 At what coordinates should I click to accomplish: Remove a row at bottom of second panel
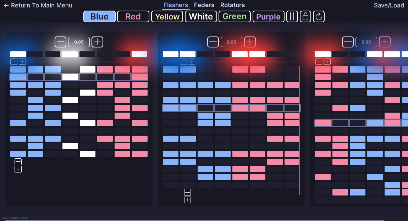point(187,192)
